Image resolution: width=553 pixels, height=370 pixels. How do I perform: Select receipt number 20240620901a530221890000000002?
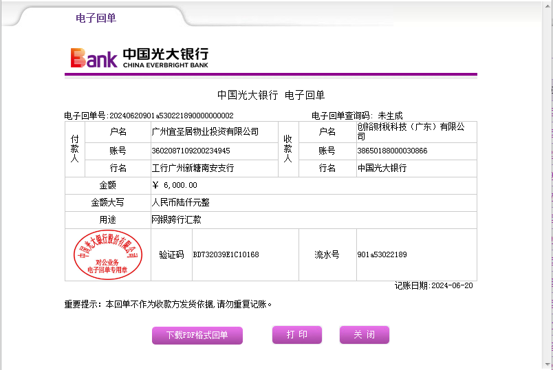[x=171, y=116]
